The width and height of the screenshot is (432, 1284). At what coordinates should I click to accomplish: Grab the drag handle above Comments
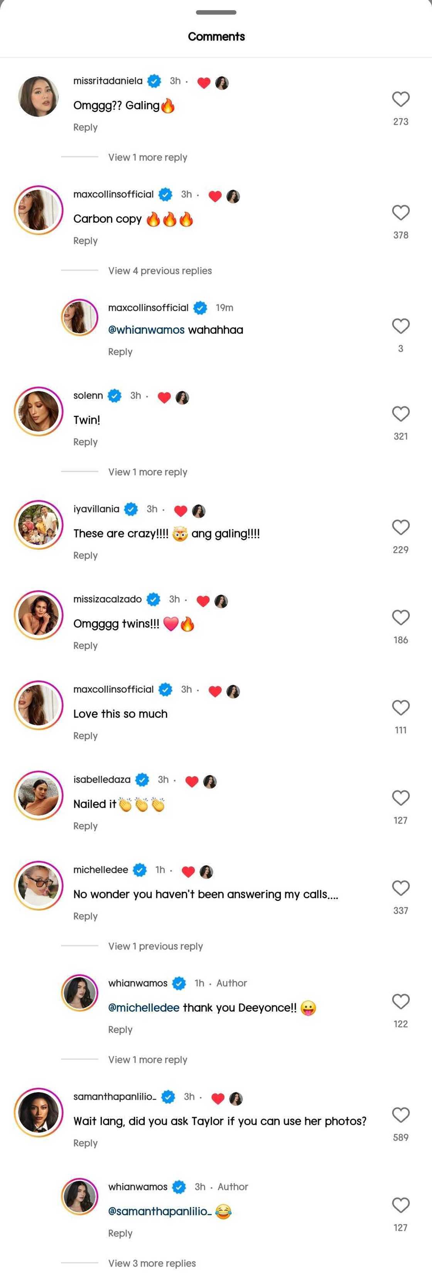pos(216,12)
